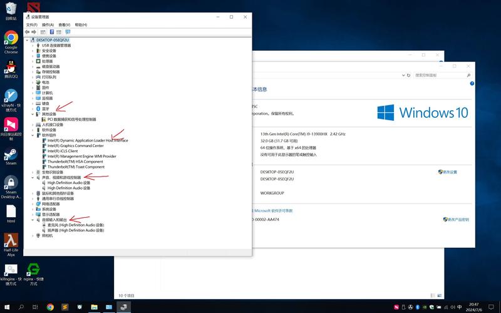Expand the 显示适配器 category

tap(33, 214)
